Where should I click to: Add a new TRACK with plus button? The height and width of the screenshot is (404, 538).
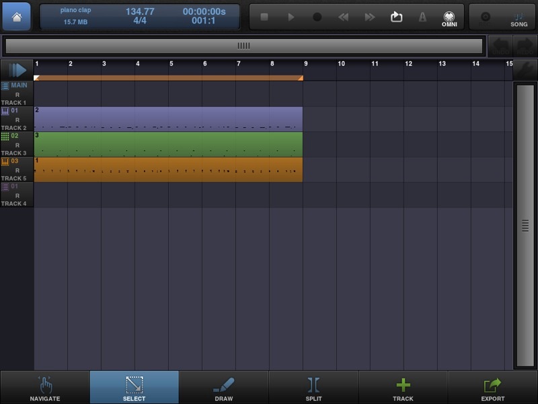(403, 388)
